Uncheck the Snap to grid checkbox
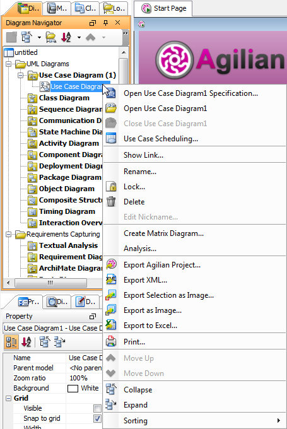Screen dimensions: 287x429 tap(97, 418)
